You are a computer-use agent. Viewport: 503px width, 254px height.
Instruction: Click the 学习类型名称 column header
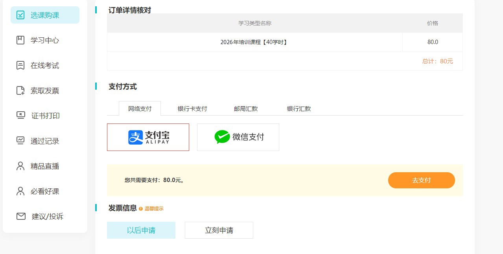click(255, 23)
